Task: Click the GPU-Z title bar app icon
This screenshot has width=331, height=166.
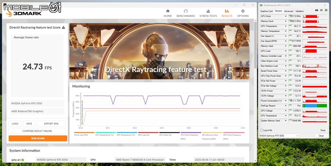Action: pyautogui.click(x=261, y=5)
